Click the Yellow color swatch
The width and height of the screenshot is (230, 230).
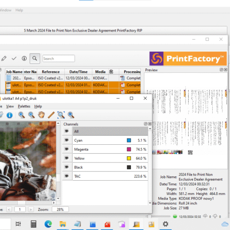129,158
